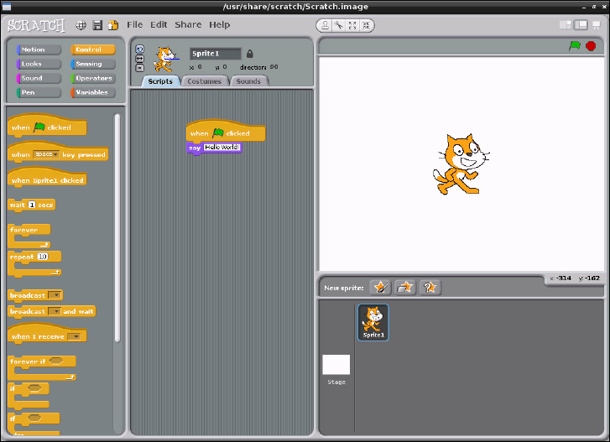The height and width of the screenshot is (442, 610).
Task: Select the delete scissors tool
Action: click(339, 25)
